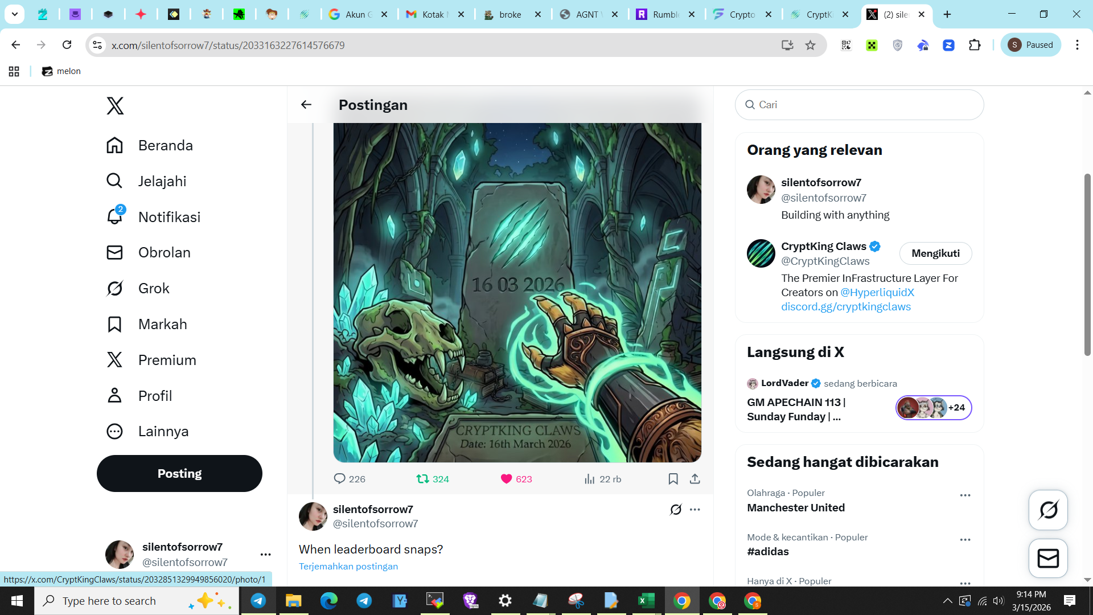Viewport: 1093px width, 615px height.
Task: Open Grok from sidebar
Action: [138, 288]
